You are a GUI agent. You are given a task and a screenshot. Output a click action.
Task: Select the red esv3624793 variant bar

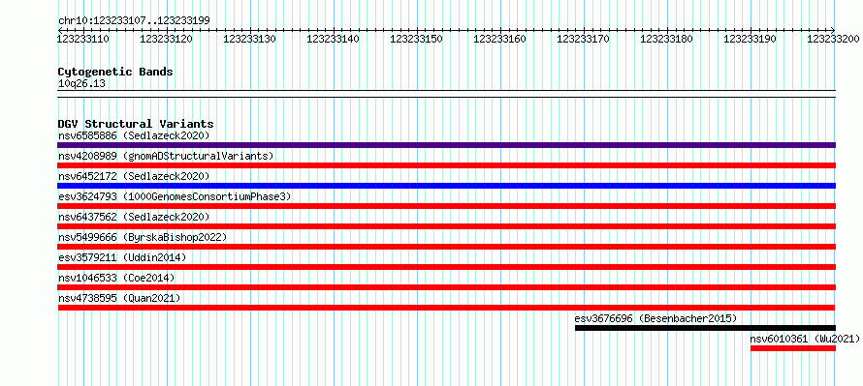[x=446, y=206]
